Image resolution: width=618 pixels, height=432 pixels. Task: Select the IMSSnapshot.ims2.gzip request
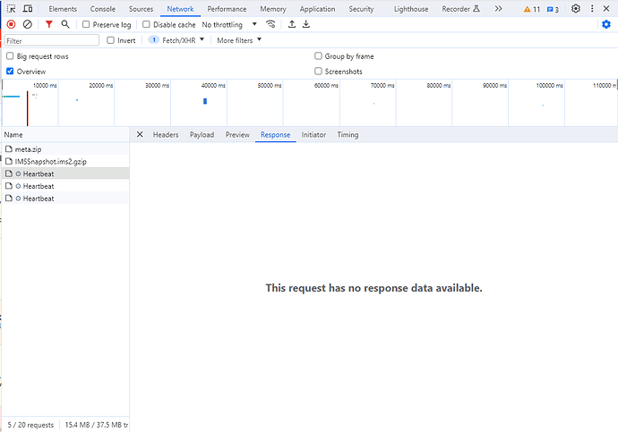coord(65,161)
